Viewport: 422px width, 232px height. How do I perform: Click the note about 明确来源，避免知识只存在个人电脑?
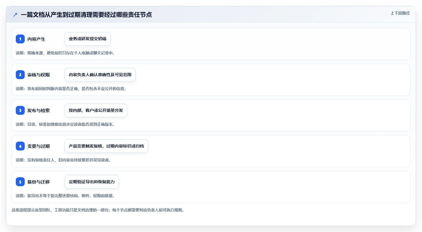pos(65,53)
